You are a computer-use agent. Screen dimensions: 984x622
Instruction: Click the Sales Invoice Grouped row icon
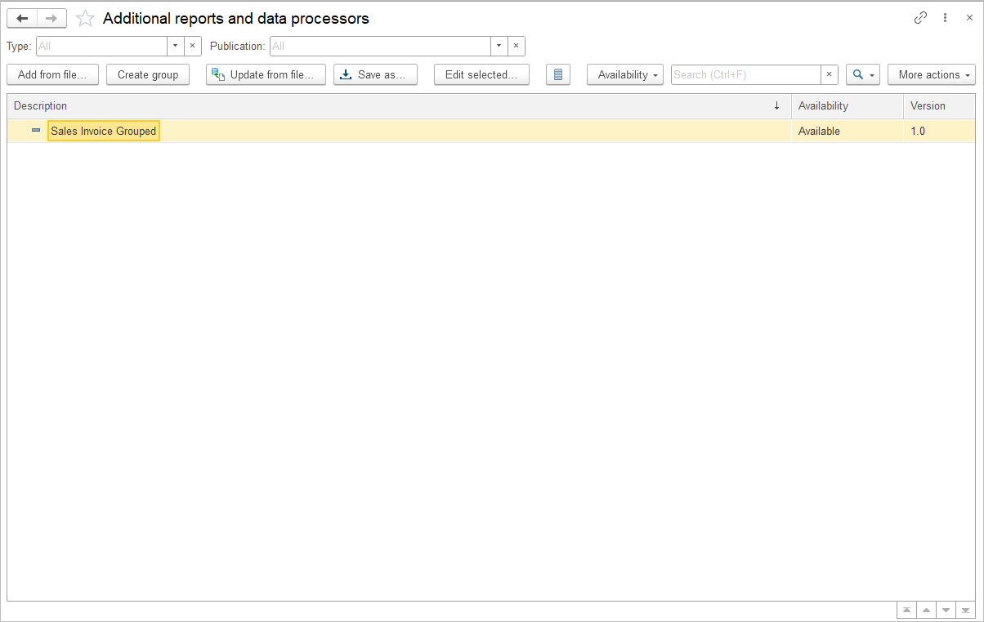tap(36, 130)
